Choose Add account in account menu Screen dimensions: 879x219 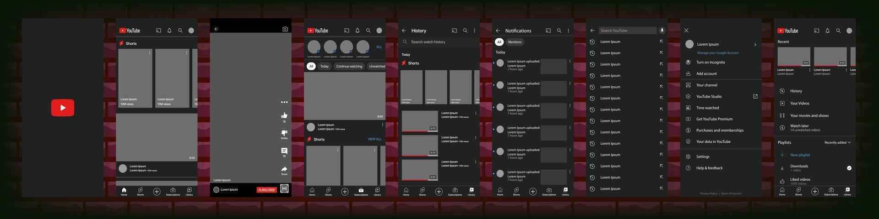click(x=706, y=73)
